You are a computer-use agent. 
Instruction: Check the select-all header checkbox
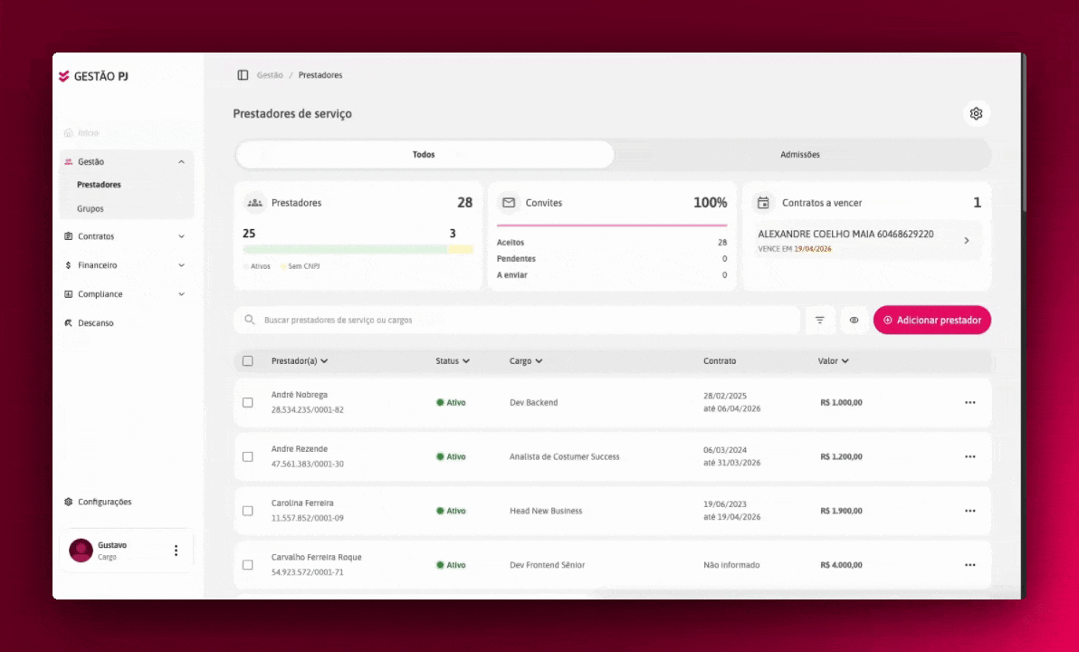pos(248,360)
